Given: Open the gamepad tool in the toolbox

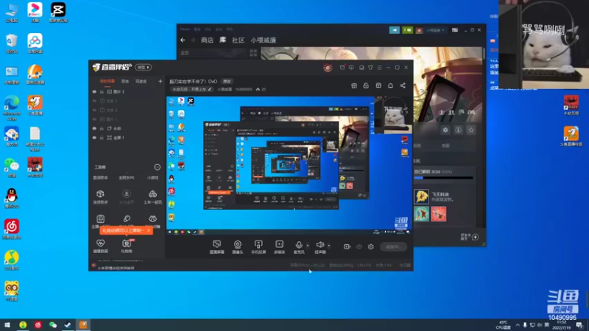Looking at the screenshot, I should [152, 194].
